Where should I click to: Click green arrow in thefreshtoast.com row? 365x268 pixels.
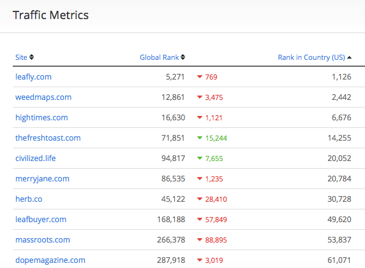click(x=200, y=138)
